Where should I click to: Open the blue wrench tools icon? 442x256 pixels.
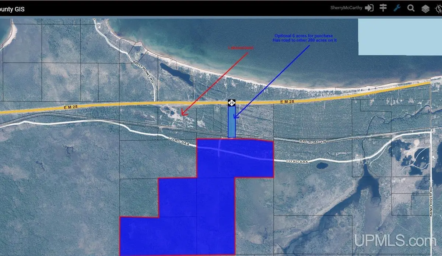click(x=397, y=8)
